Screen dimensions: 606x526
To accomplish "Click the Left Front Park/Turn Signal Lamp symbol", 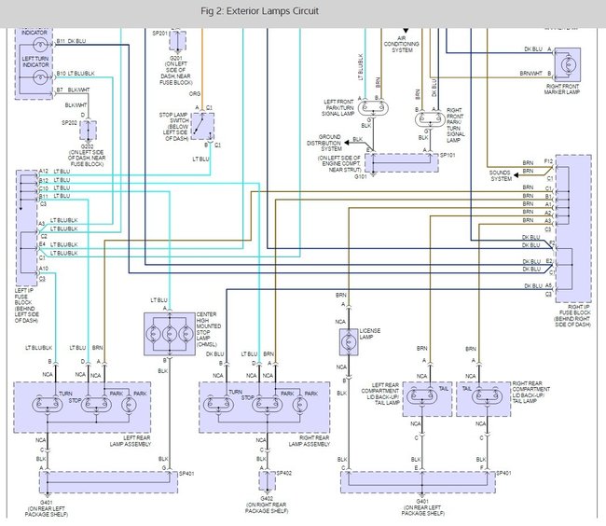I will point(373,108).
